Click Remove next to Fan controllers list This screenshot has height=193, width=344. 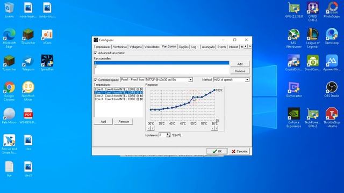(x=240, y=71)
